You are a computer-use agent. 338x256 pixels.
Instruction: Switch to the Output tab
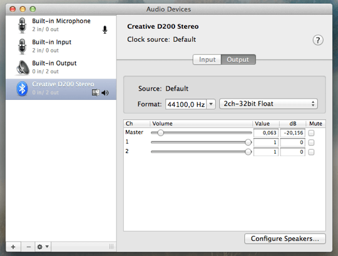pyautogui.click(x=238, y=59)
